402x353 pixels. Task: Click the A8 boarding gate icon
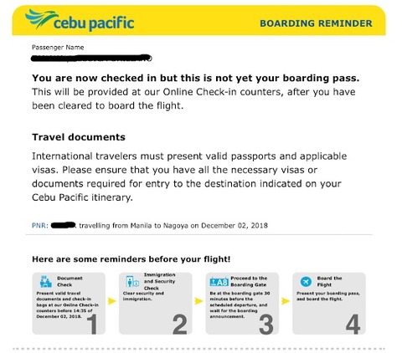point(219,282)
